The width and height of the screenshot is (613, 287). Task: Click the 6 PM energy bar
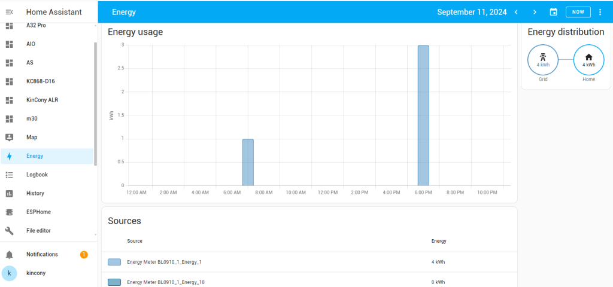(x=423, y=115)
